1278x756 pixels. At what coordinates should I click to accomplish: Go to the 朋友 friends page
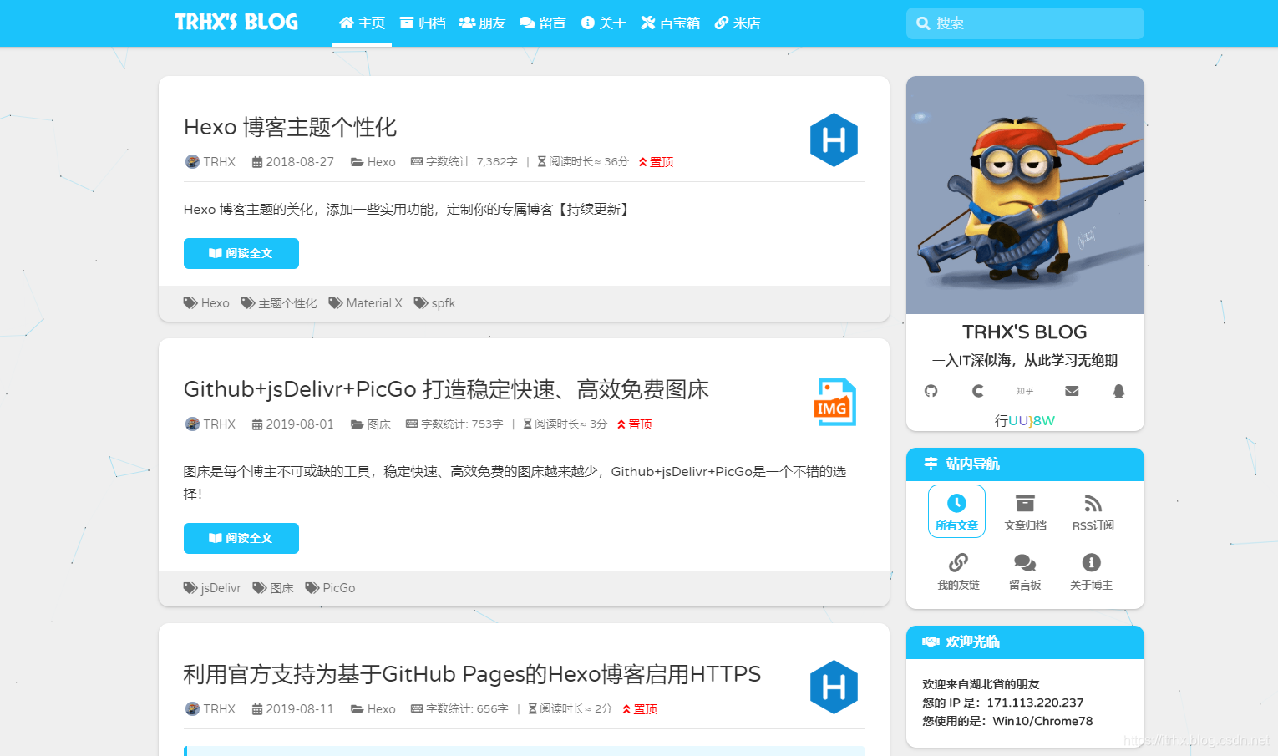(x=483, y=23)
